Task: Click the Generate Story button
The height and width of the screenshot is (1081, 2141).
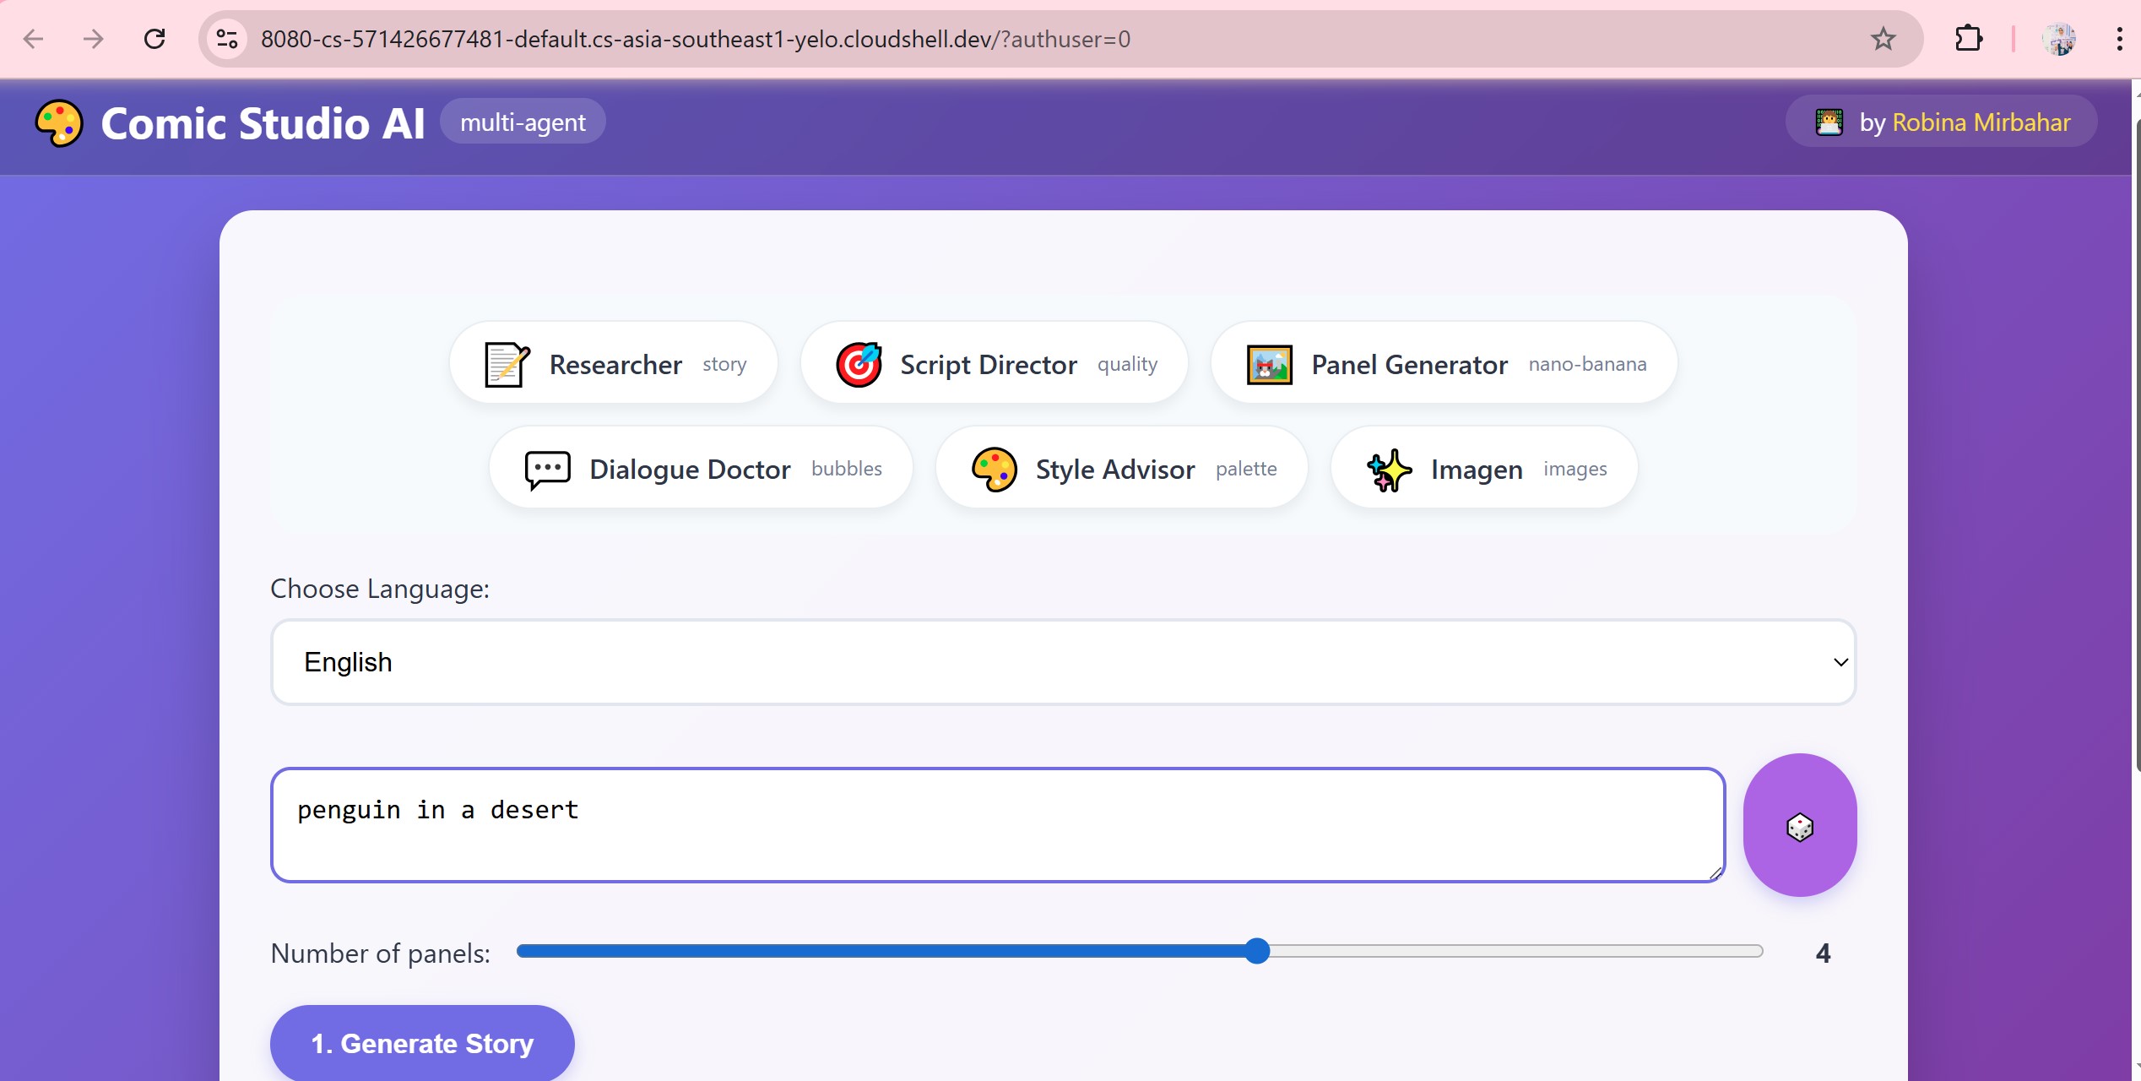Action: tap(422, 1043)
